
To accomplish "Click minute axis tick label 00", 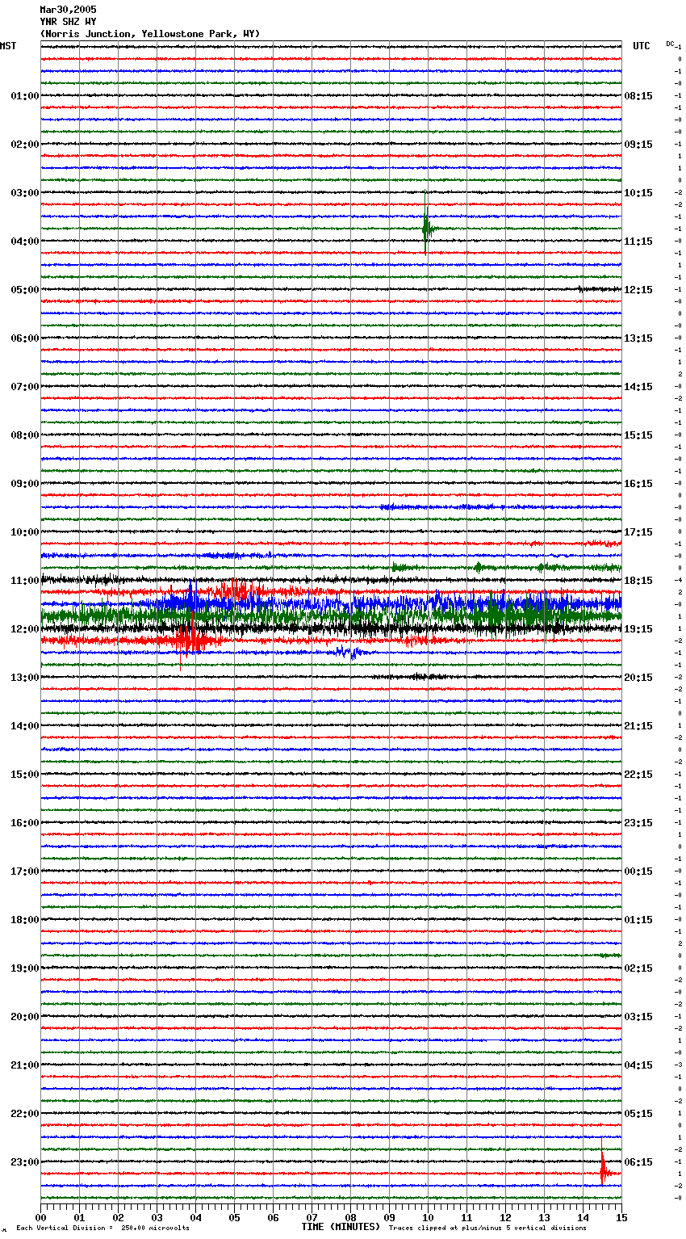I will coord(40,1217).
